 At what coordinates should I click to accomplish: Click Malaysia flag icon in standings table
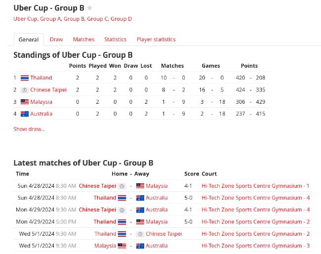coord(25,102)
